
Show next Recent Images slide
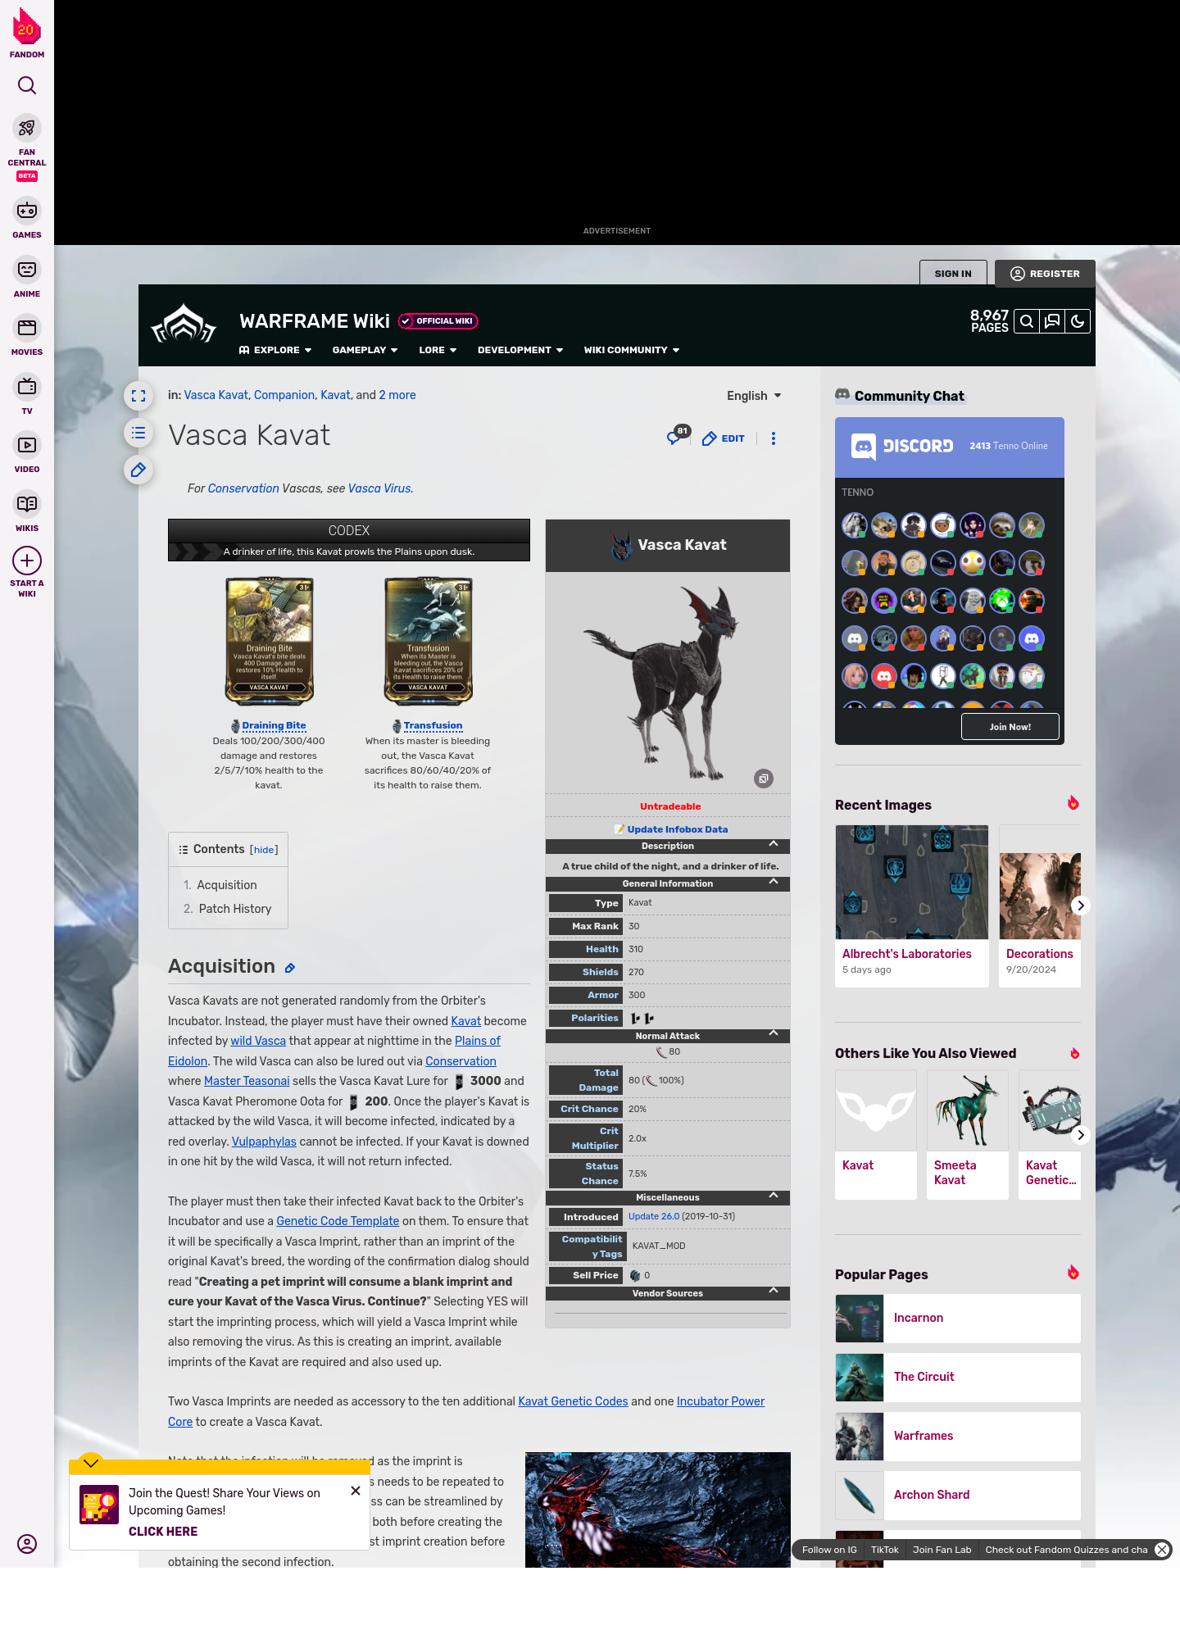[x=1081, y=906]
